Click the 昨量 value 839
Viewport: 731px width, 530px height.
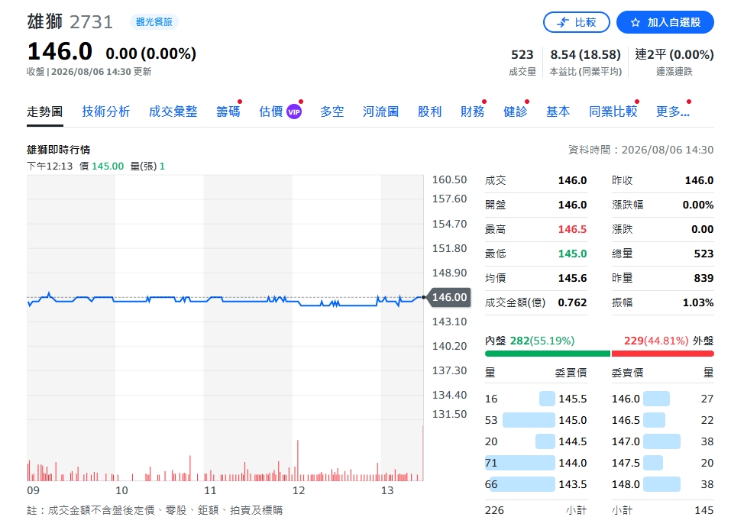pyautogui.click(x=704, y=278)
